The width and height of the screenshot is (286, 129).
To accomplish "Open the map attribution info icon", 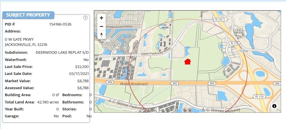I will [x=274, y=106].
